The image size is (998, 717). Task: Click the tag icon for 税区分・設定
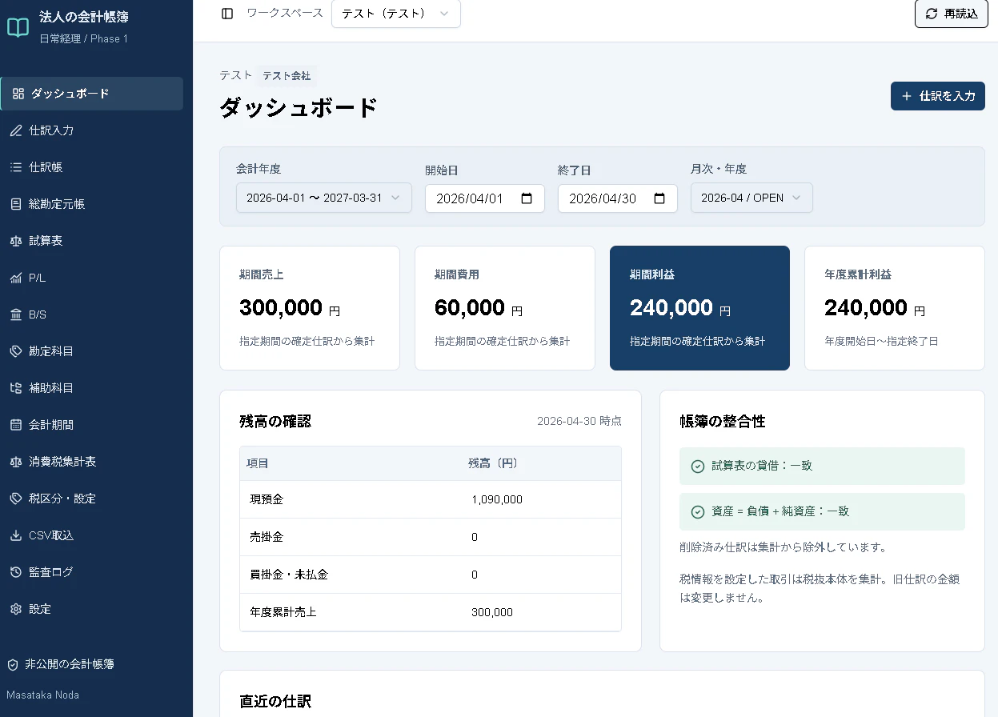16,499
